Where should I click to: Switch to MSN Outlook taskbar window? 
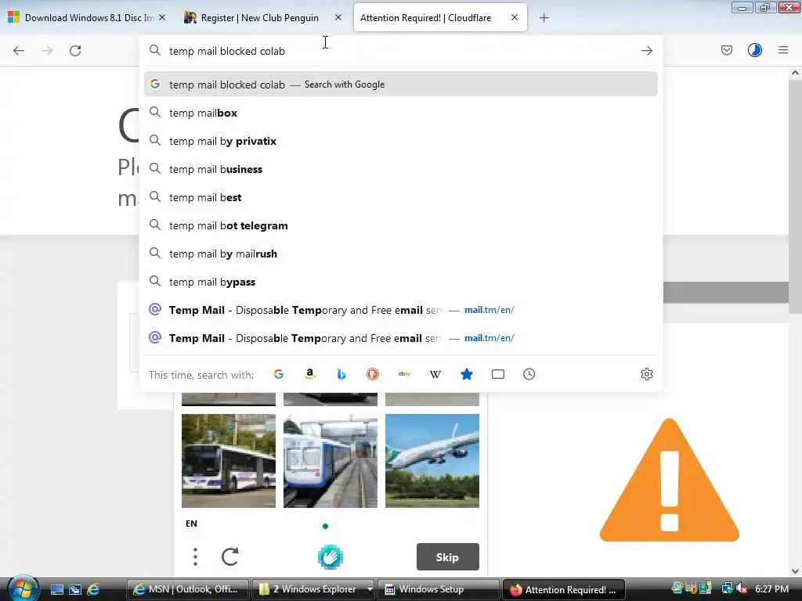187,589
